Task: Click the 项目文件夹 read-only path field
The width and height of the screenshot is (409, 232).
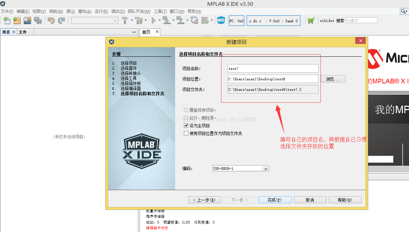Action: 273,89
